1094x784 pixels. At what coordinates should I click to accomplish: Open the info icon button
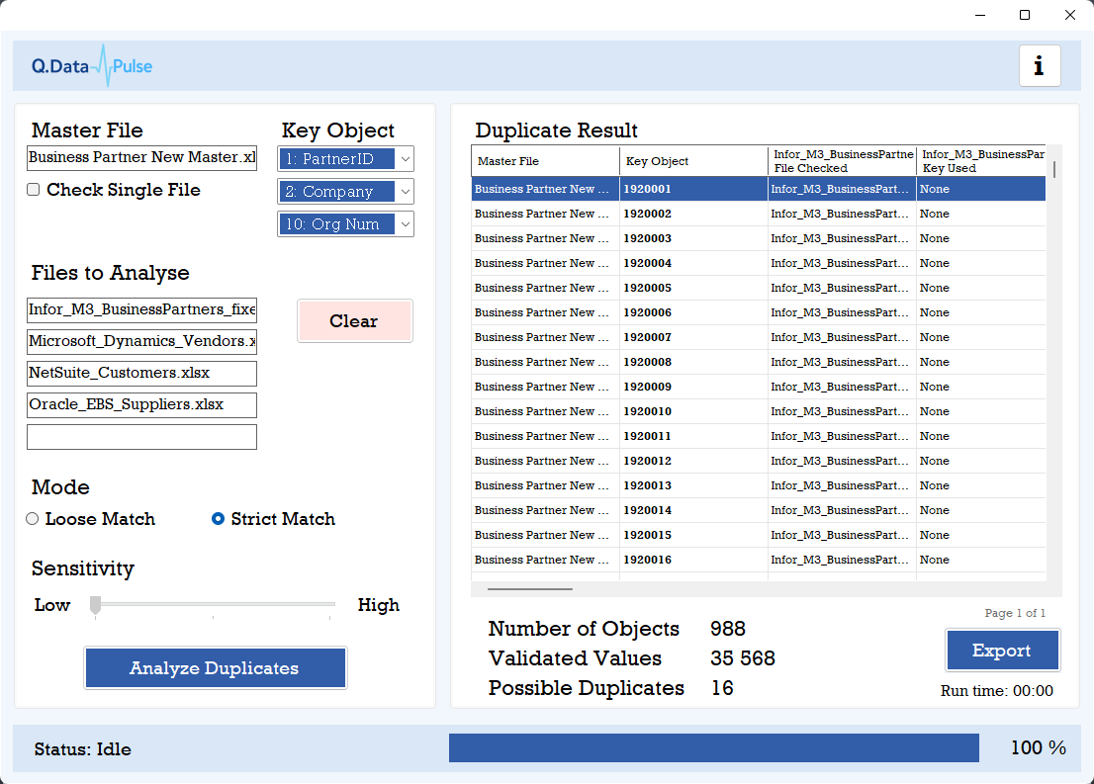tap(1040, 65)
